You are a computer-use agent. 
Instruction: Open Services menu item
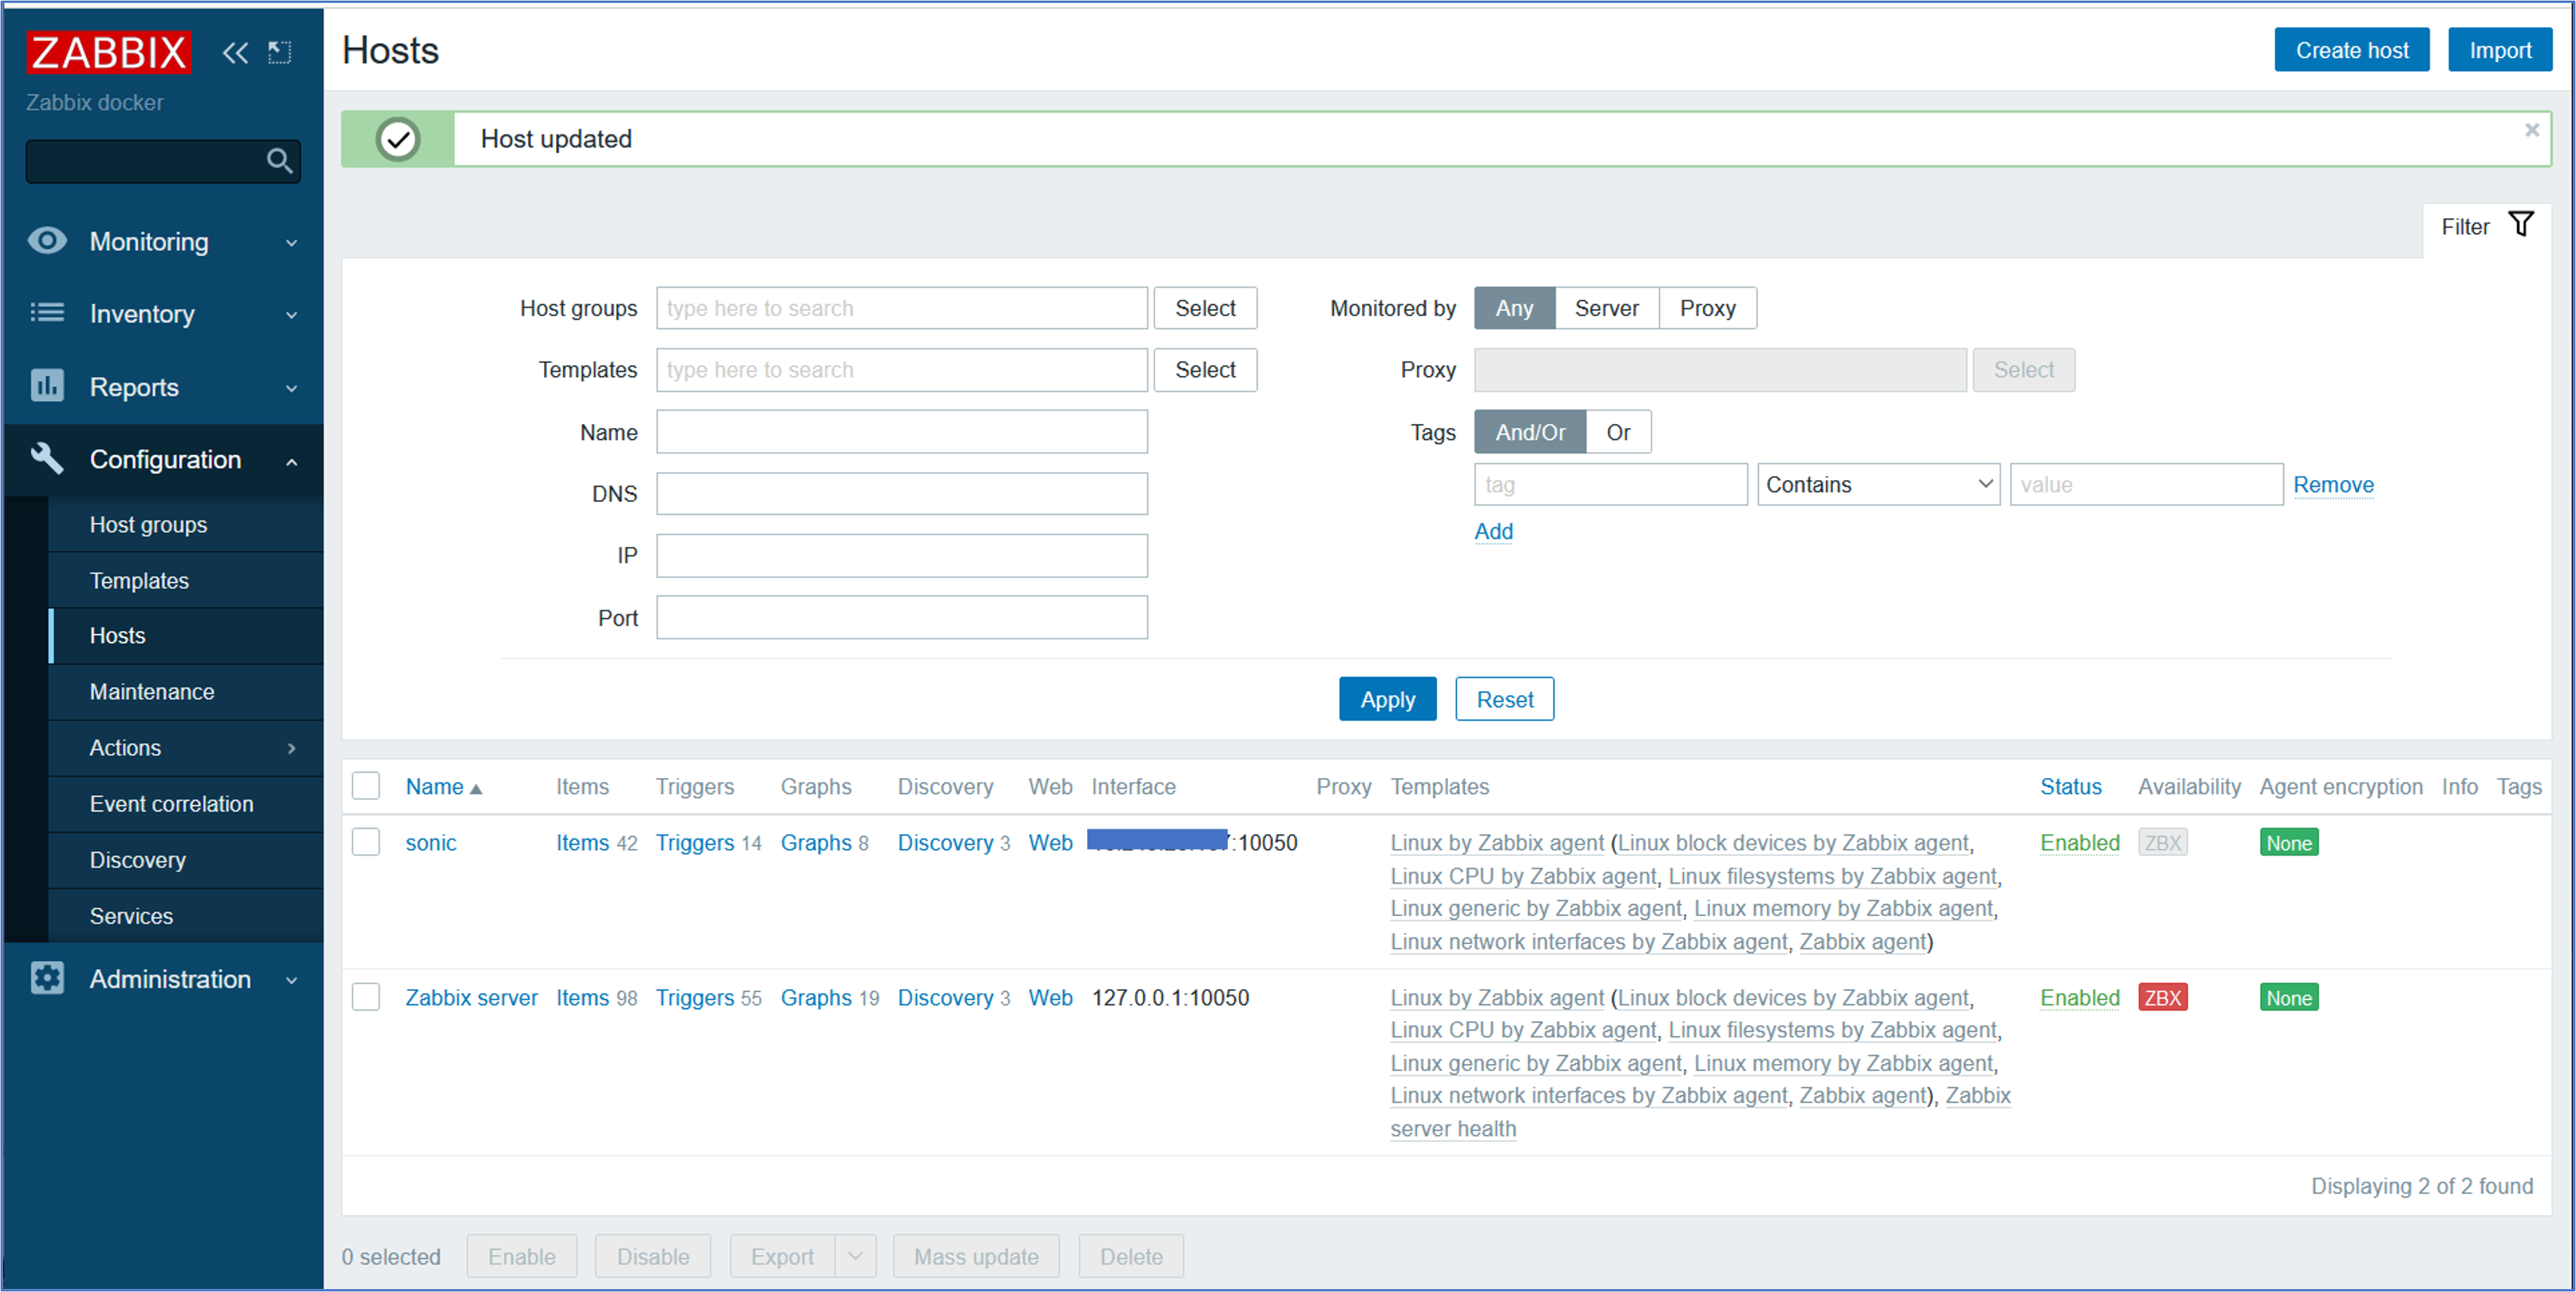(x=131, y=915)
